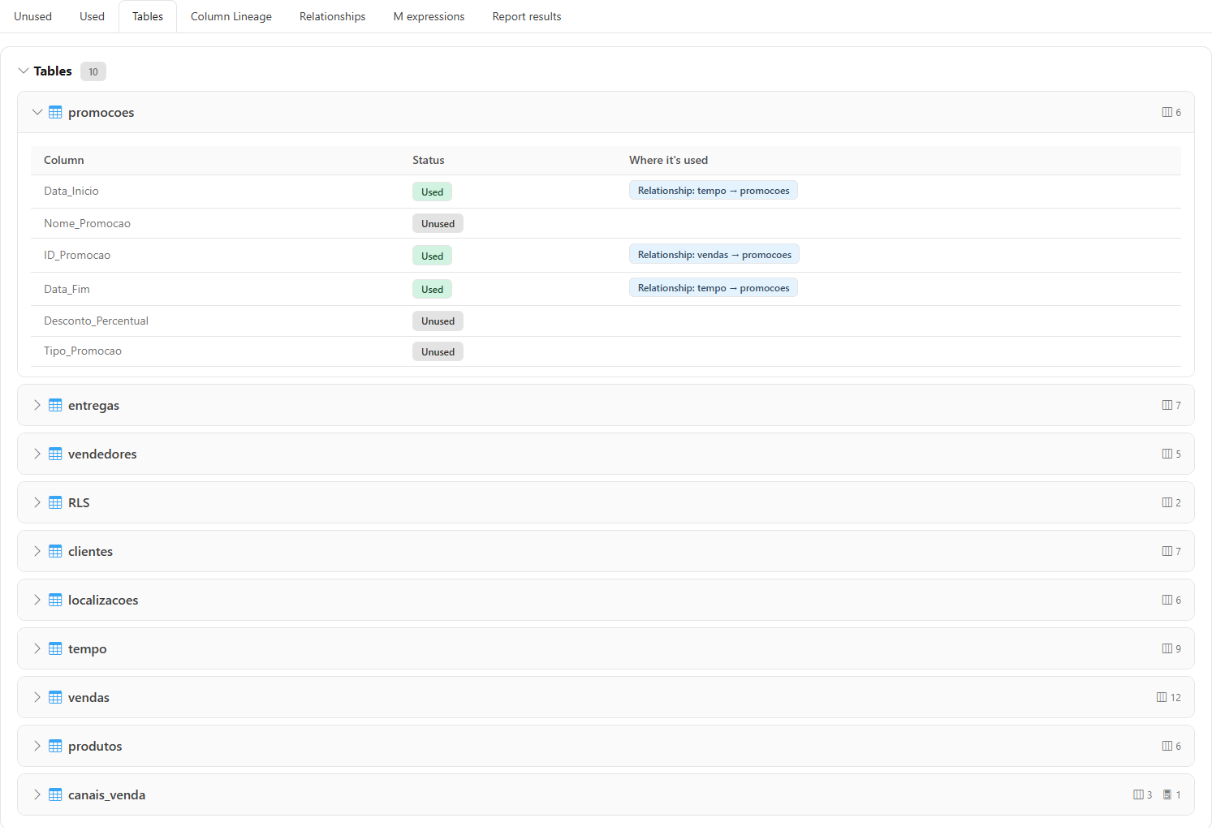Click the Used badge for ID_Promocao

pyautogui.click(x=432, y=256)
